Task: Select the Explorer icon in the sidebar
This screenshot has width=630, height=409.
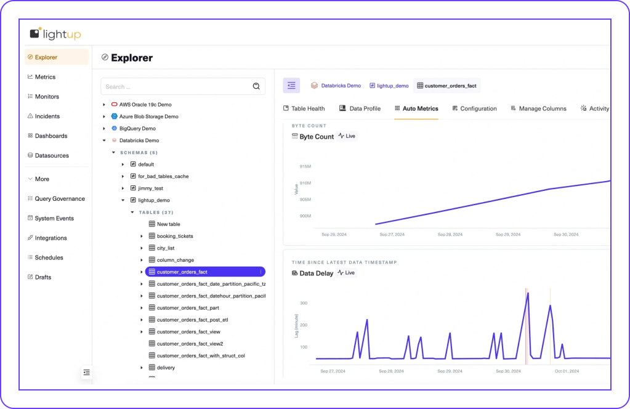Action: coord(30,57)
